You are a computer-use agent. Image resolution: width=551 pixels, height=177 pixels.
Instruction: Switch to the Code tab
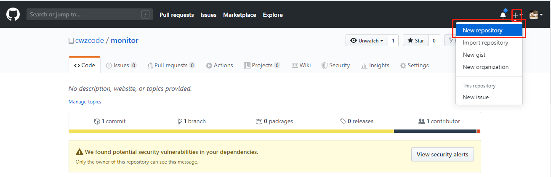click(x=85, y=65)
